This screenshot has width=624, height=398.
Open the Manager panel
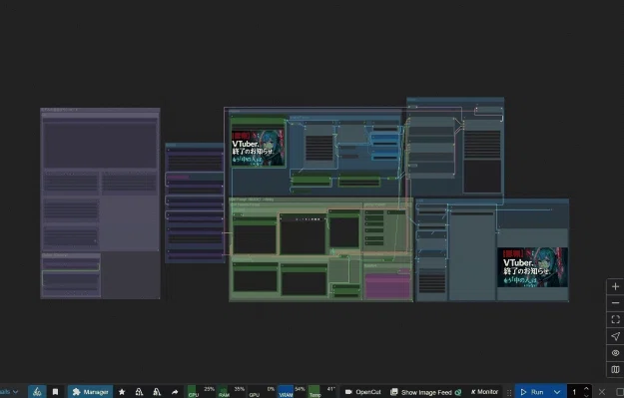pyautogui.click(x=90, y=392)
